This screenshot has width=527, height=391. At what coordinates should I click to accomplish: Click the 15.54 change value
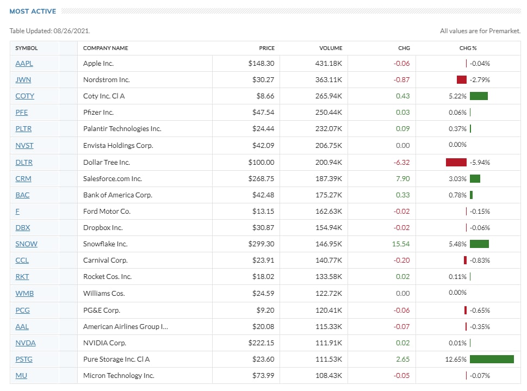[x=401, y=244]
